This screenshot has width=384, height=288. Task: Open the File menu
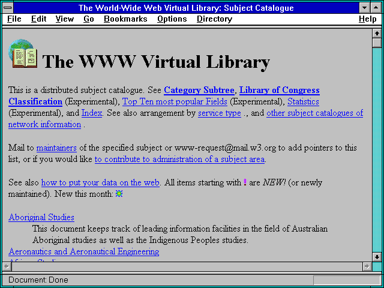point(14,19)
